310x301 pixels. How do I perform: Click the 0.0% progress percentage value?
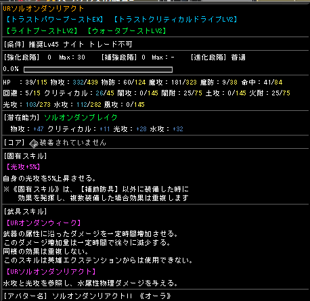coord(11,69)
